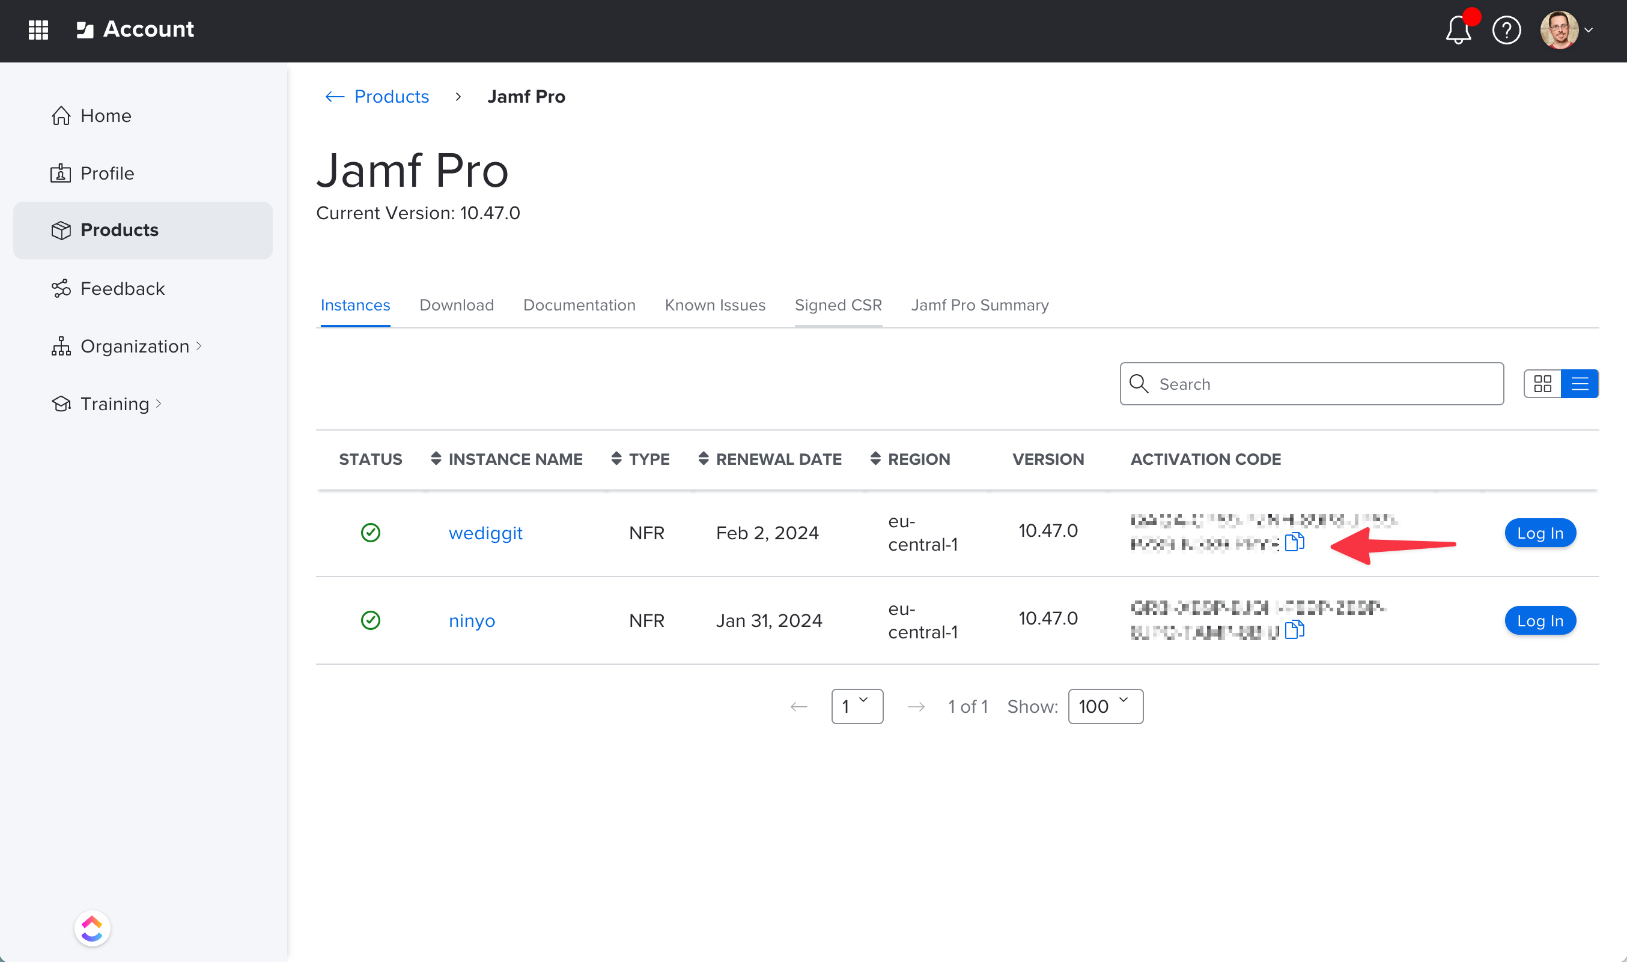Expand the Organization sidebar menu

pyautogui.click(x=135, y=346)
